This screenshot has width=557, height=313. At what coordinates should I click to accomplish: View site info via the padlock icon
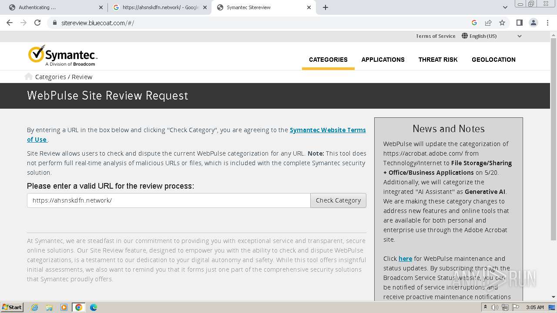(54, 23)
